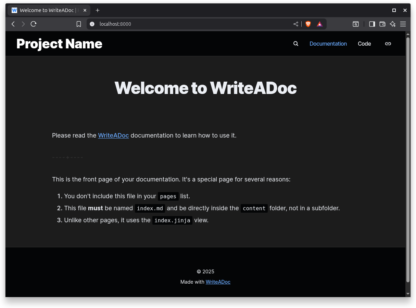
Task: Click the back navigation arrow
Action: pos(13,24)
